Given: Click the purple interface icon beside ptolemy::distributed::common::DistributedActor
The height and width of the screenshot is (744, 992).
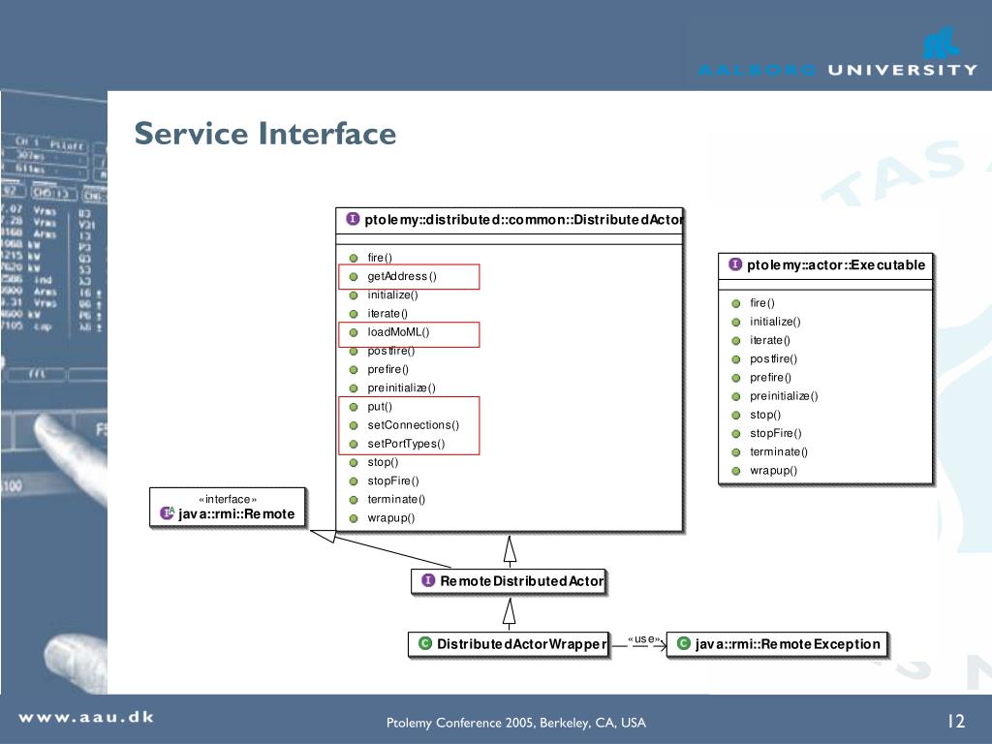Looking at the screenshot, I should click(x=353, y=219).
